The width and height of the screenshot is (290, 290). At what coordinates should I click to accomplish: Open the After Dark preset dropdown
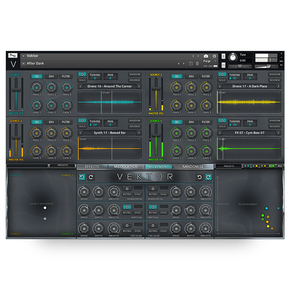coord(24,63)
